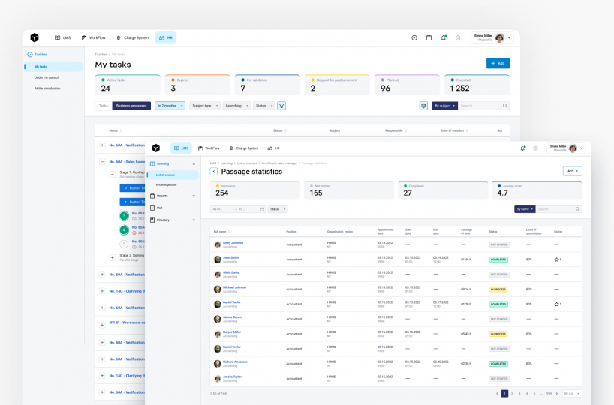Image resolution: width=614 pixels, height=405 pixels.
Task: Open table settings gear beside By subject
Action: [x=423, y=106]
